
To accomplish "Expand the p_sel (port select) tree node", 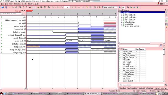I will (x=122, y=26).
